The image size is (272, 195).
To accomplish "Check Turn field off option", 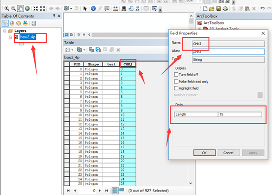I will tap(176, 75).
